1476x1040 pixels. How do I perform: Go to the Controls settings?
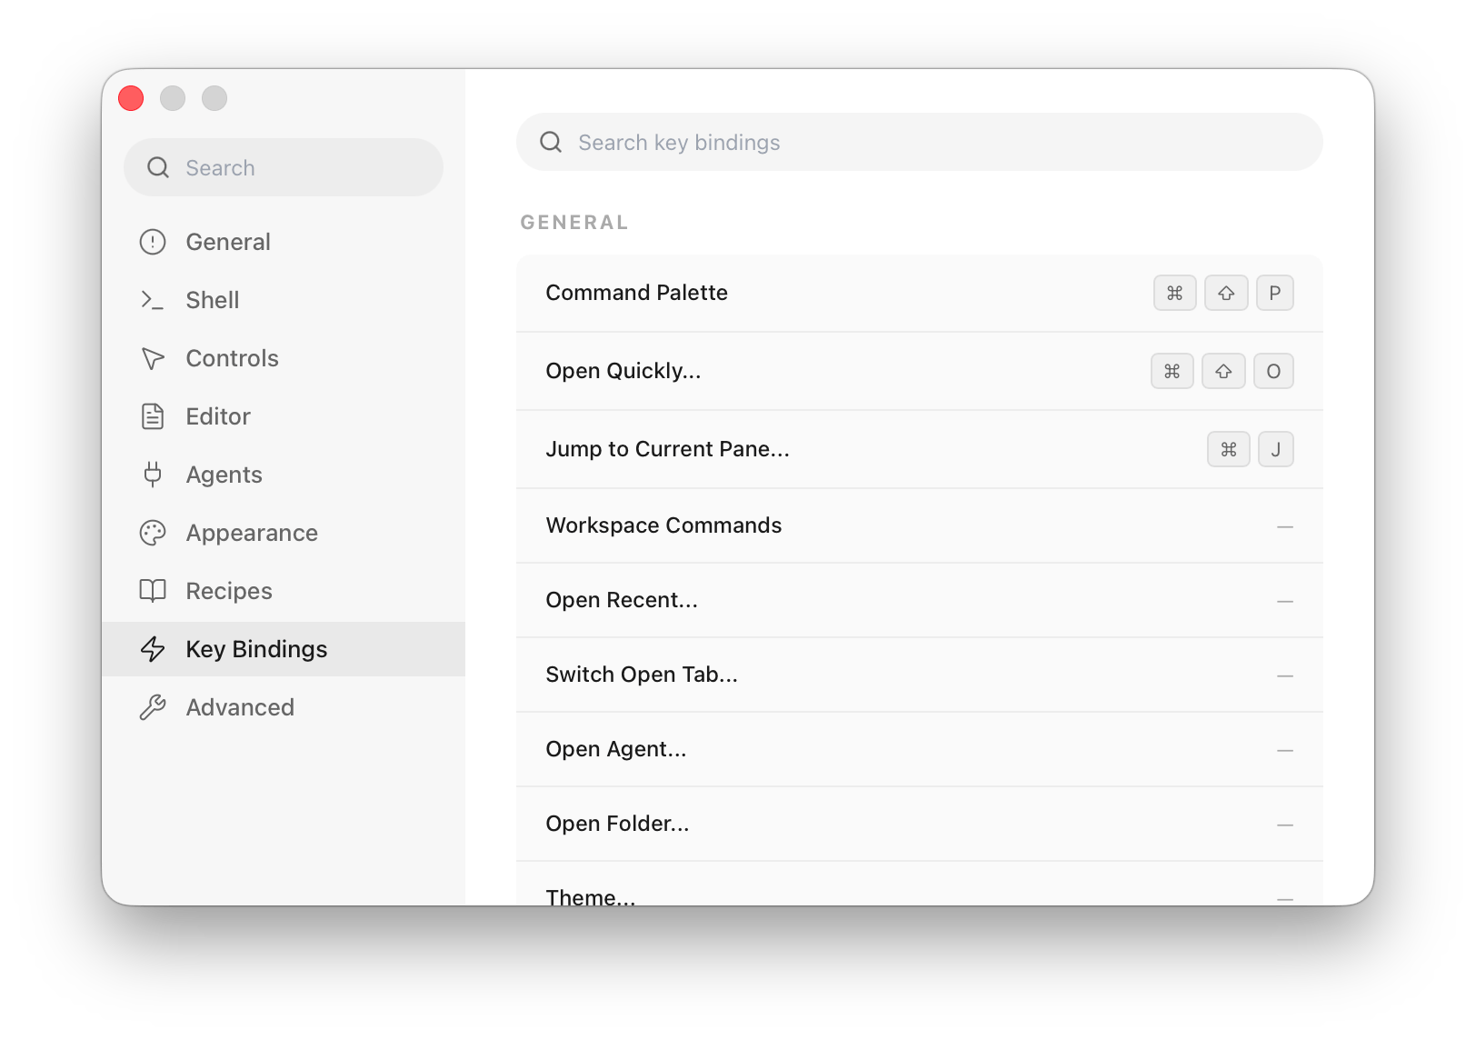[284, 358]
